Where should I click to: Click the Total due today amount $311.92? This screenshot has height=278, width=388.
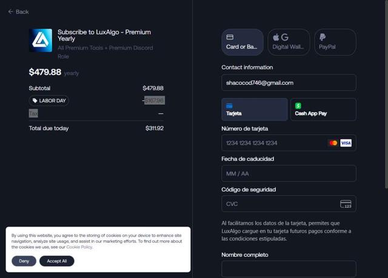[155, 128]
